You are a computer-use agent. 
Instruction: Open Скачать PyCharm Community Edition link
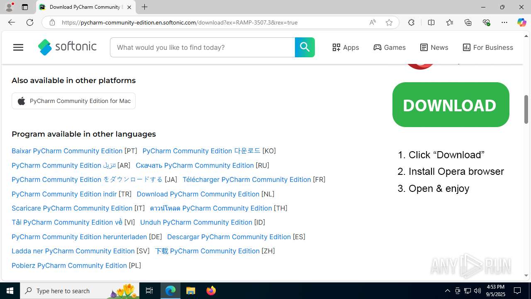195,165
